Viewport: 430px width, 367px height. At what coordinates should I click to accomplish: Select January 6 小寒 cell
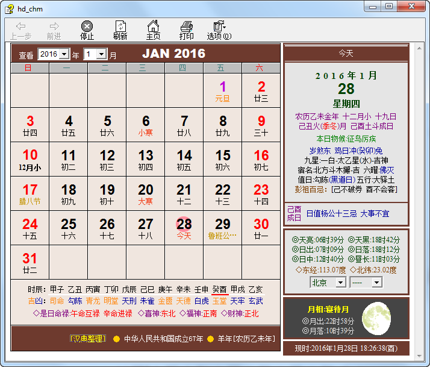click(145, 125)
